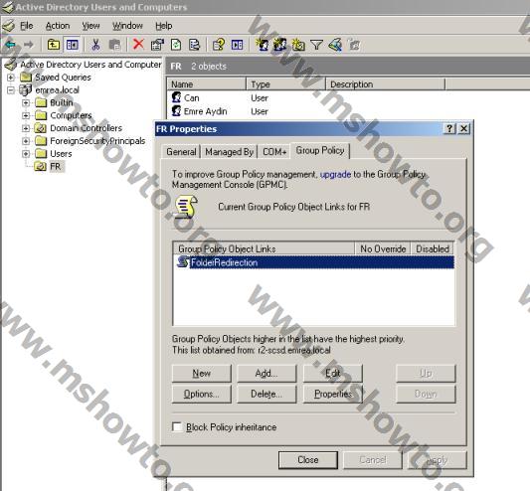
Task: Click the No Override column header
Action: [383, 248]
